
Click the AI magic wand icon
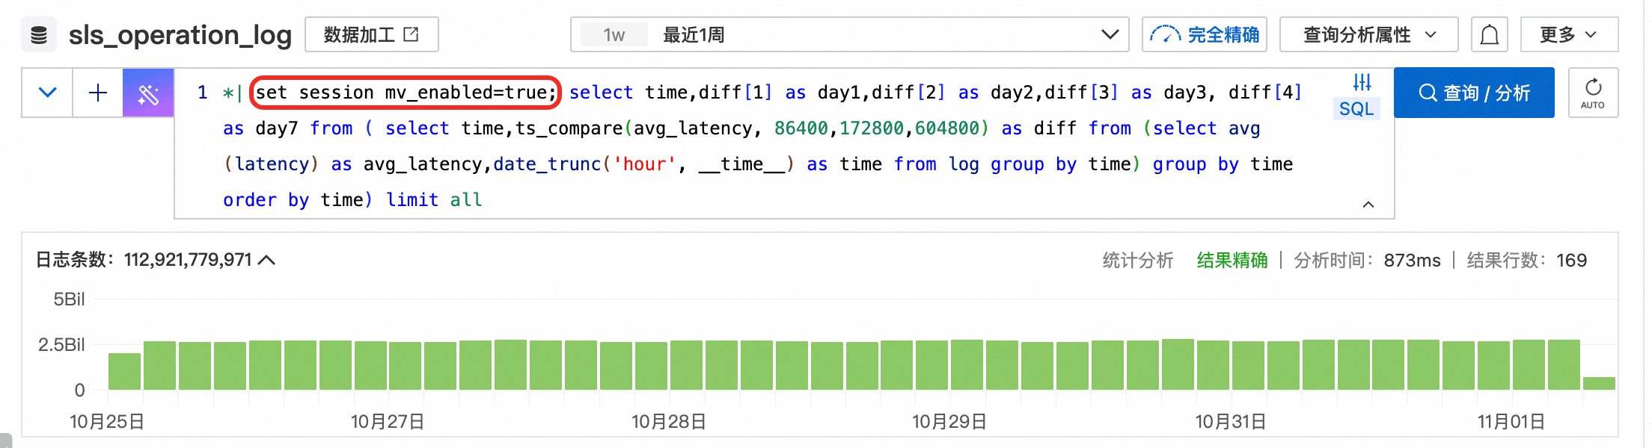coord(148,93)
